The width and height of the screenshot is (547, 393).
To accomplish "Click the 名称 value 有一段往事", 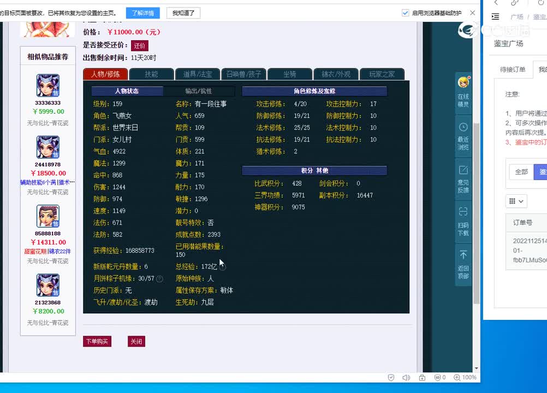I will coord(211,104).
